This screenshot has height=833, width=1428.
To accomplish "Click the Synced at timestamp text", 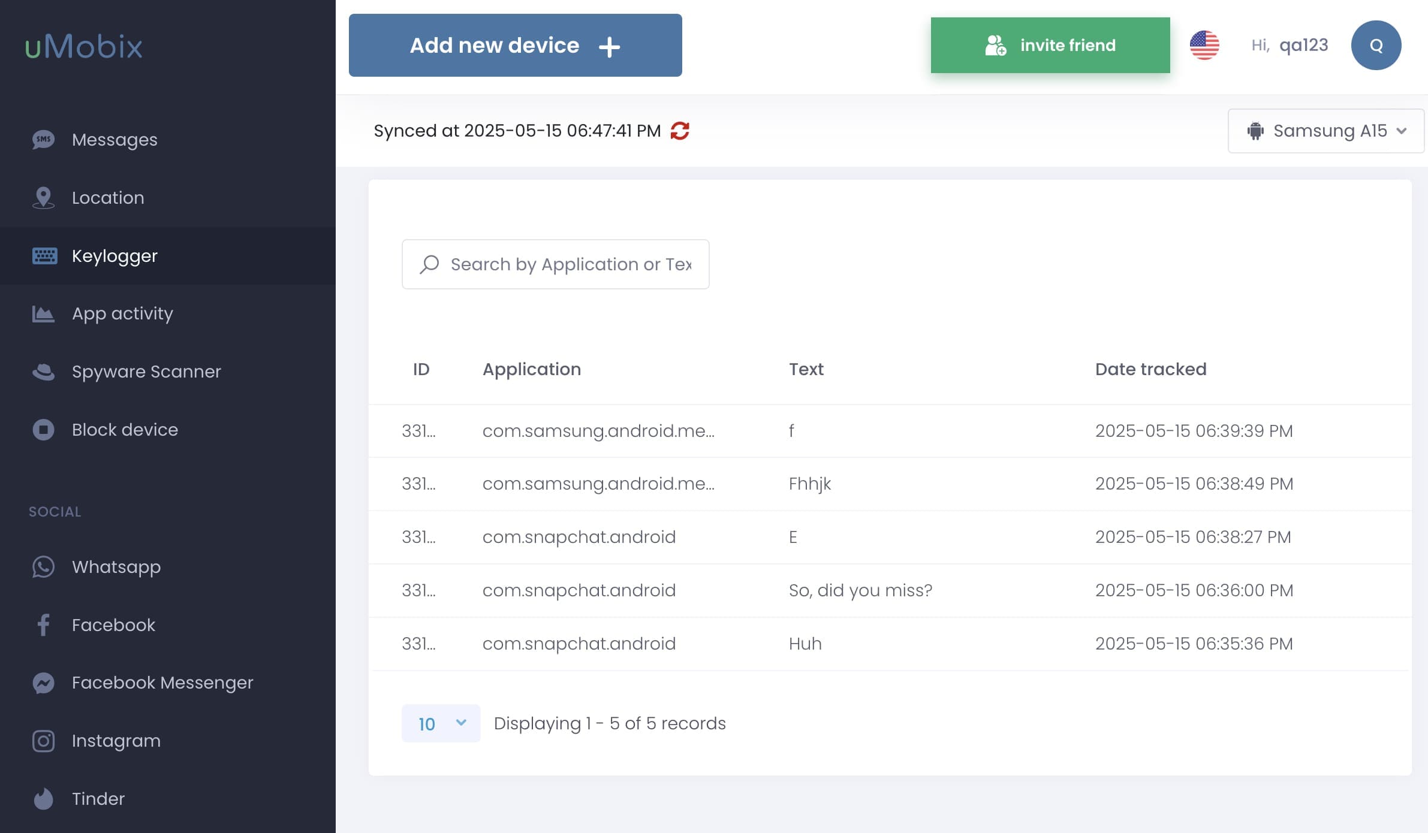I will (x=517, y=131).
